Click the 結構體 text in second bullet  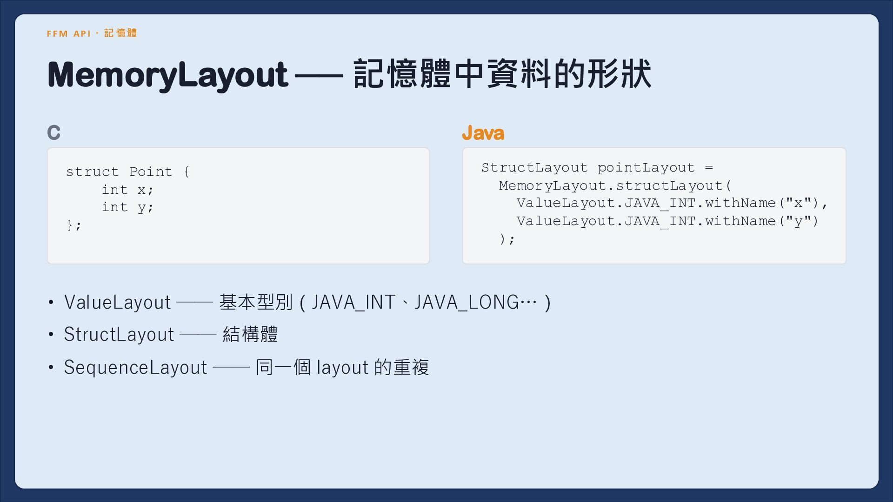point(250,335)
